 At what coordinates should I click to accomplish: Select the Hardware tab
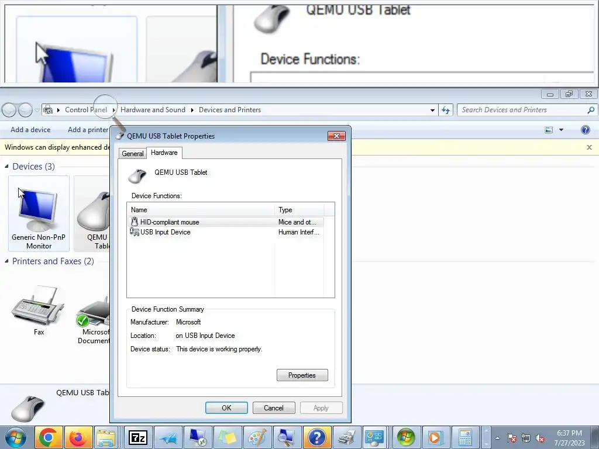pos(164,153)
